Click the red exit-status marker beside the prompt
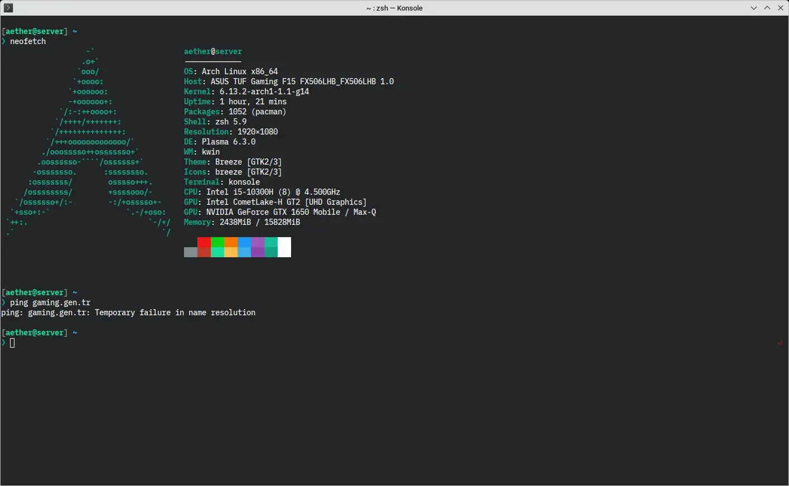Screen dimensions: 789x486 (x=780, y=343)
